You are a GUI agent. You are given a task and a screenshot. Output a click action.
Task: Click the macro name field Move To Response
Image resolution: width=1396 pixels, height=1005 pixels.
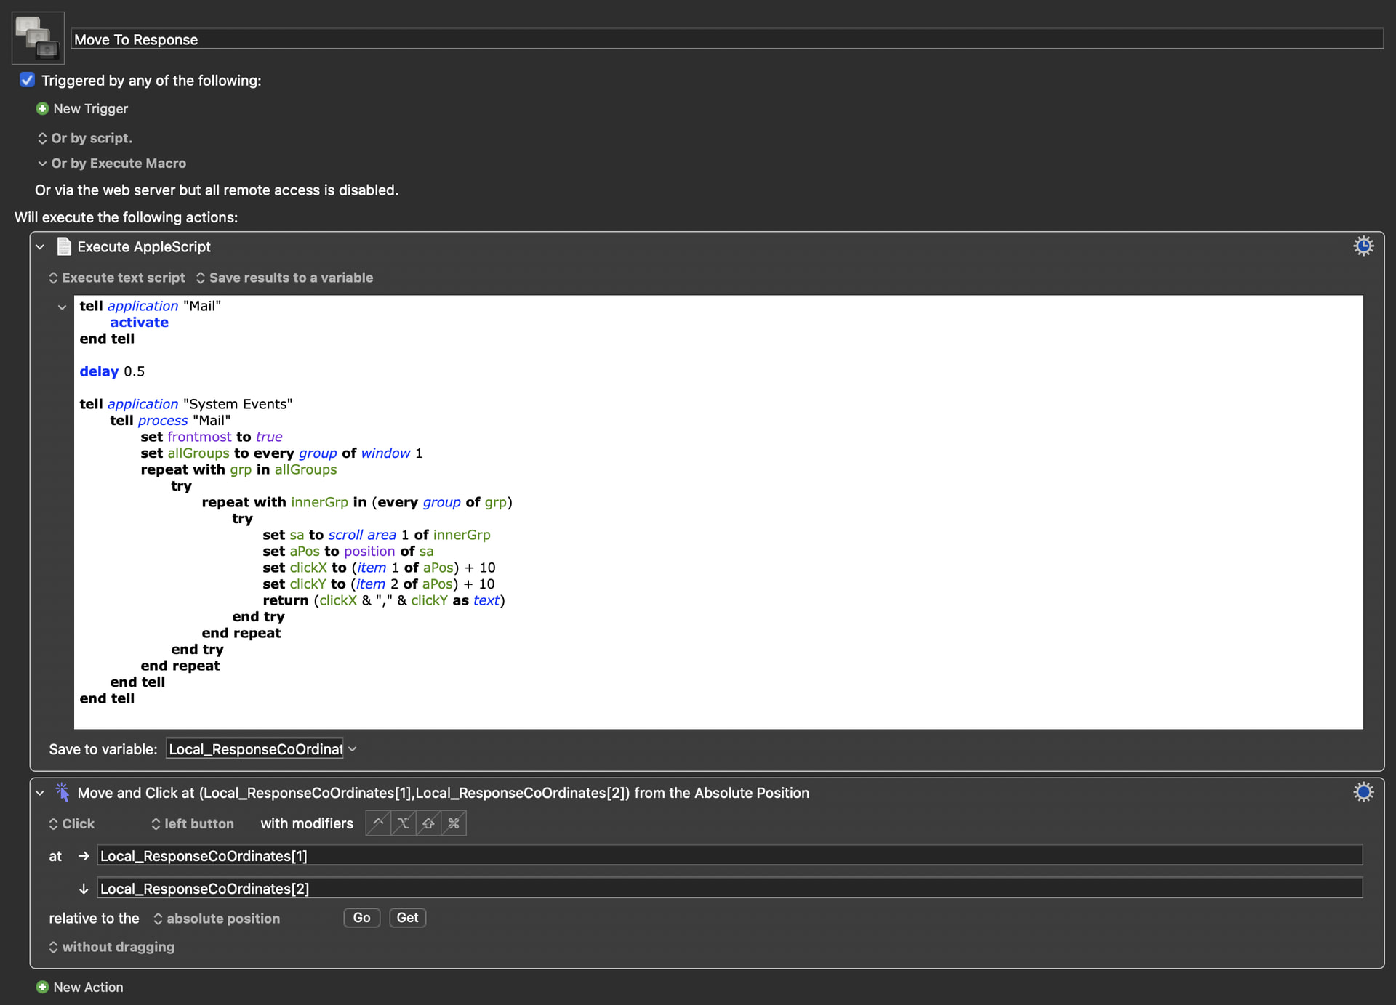coord(727,39)
